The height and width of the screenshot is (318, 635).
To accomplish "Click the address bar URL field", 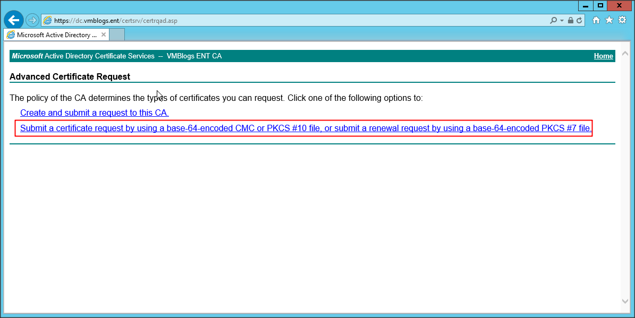I will 266,20.
